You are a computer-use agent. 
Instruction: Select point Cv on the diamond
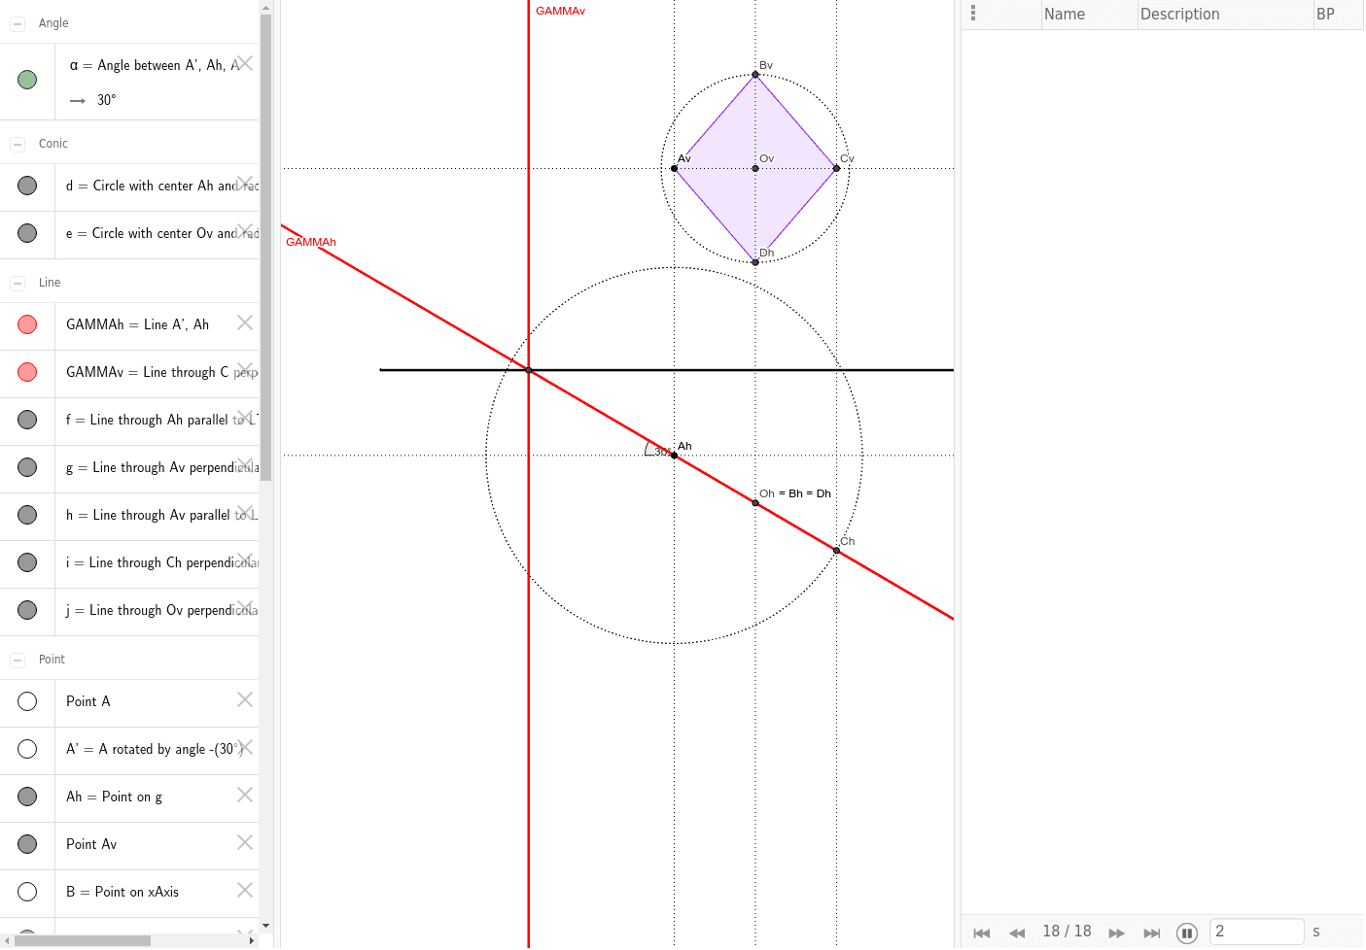pos(836,168)
